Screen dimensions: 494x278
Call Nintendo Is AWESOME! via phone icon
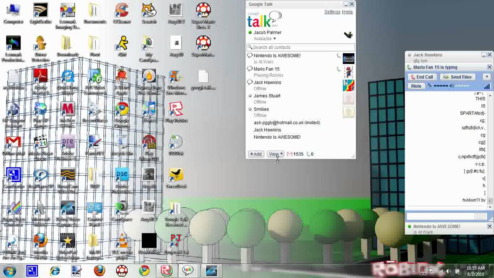point(339,56)
